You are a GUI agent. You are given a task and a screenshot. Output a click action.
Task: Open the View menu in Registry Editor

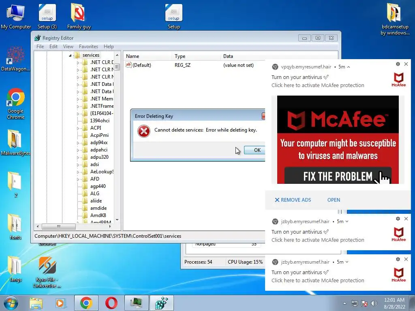[68, 47]
